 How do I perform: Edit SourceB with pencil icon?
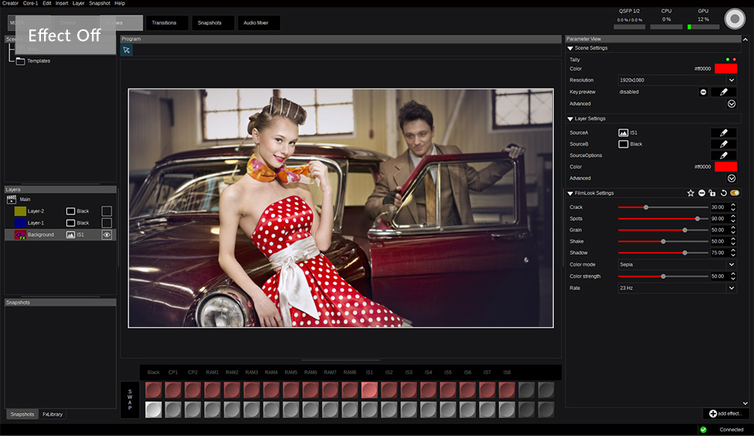(x=724, y=144)
